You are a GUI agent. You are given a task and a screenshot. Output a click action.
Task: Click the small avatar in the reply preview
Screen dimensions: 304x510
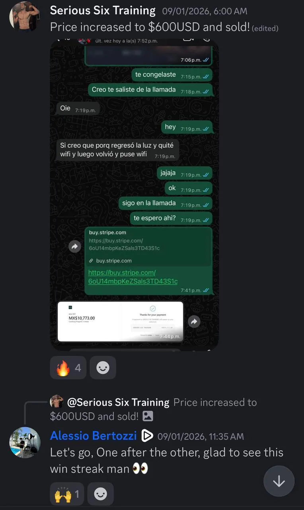(57, 402)
